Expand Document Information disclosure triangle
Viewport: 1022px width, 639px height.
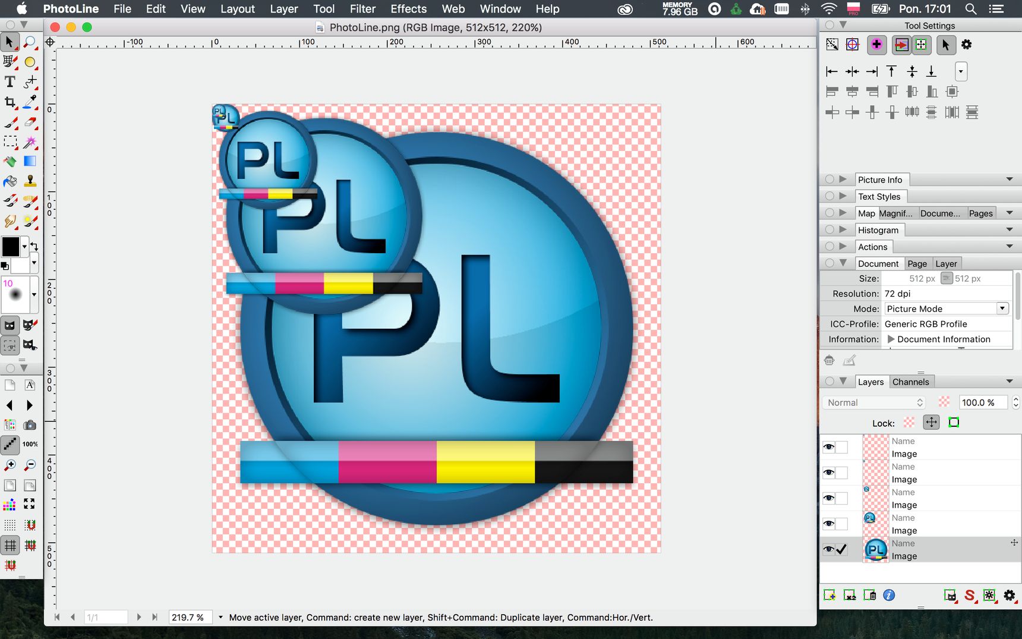pos(891,339)
